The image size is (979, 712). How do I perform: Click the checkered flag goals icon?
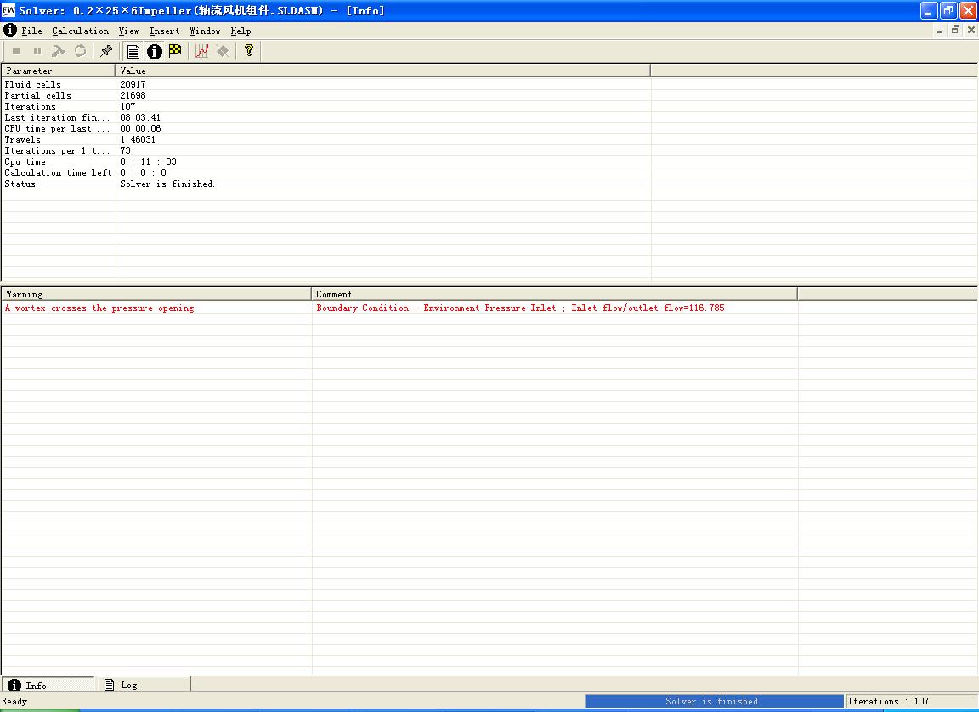[175, 51]
